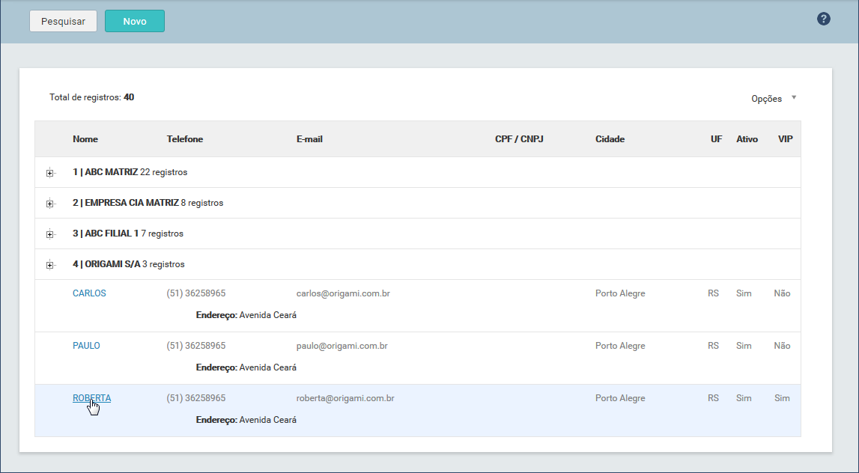This screenshot has width=859, height=473.
Task: Click the Ativo value Sim for PAULO
Action: pyautogui.click(x=744, y=346)
